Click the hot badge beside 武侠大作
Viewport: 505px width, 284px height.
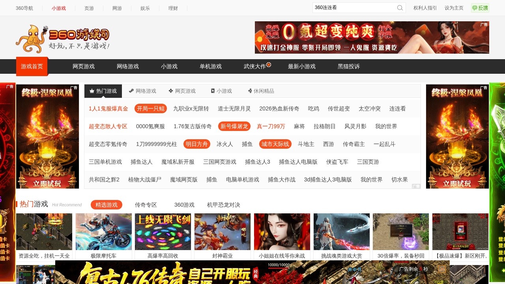click(269, 64)
